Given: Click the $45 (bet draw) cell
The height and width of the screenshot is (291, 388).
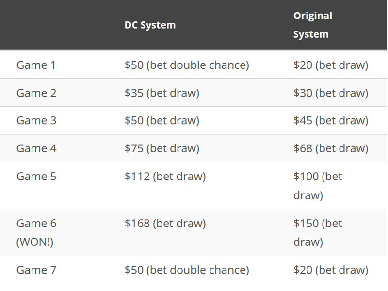Looking at the screenshot, I should pos(331,120).
